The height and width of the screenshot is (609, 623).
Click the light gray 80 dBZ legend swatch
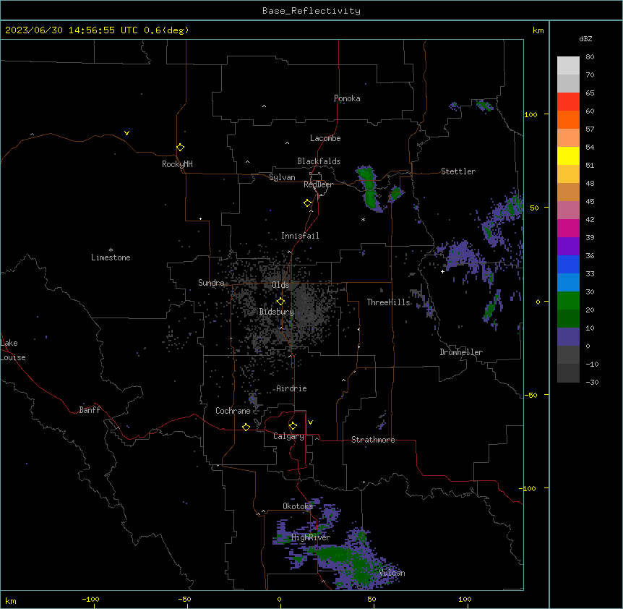(x=568, y=66)
